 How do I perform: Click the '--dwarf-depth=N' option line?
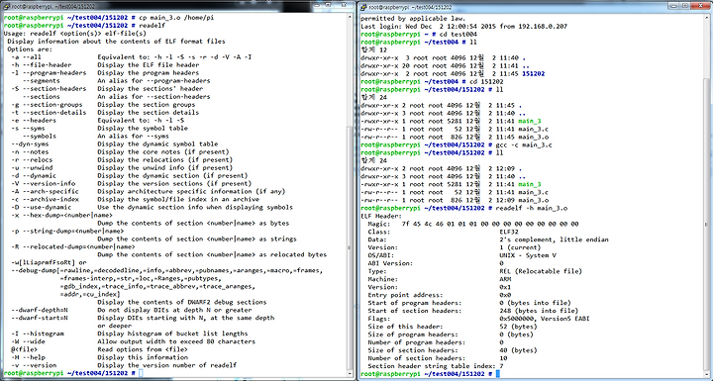(132, 310)
